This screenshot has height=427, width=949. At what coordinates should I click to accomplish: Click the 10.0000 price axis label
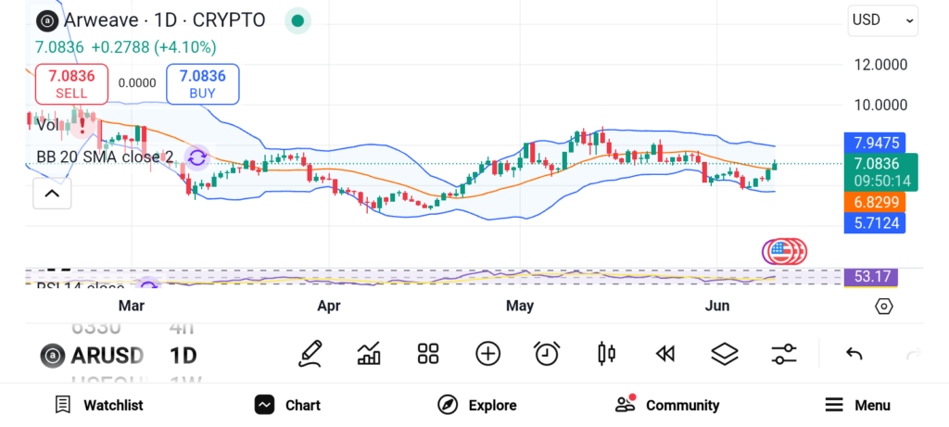tap(880, 106)
